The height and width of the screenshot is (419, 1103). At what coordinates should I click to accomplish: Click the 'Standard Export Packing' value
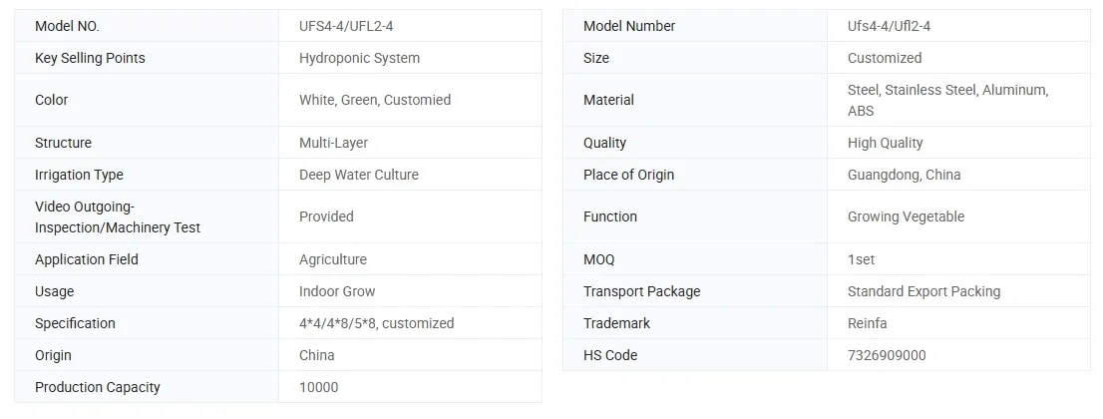[923, 291]
